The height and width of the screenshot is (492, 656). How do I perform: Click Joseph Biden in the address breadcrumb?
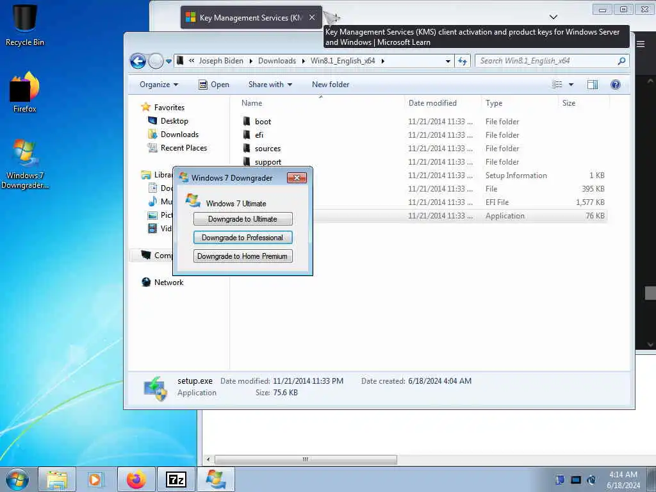click(221, 61)
